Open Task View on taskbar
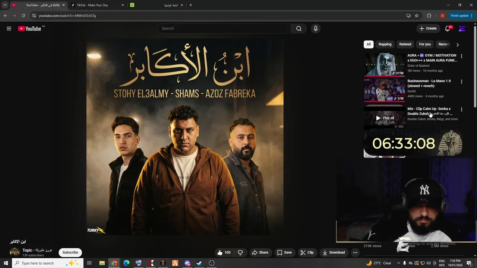The image size is (477, 268). [x=89, y=263]
